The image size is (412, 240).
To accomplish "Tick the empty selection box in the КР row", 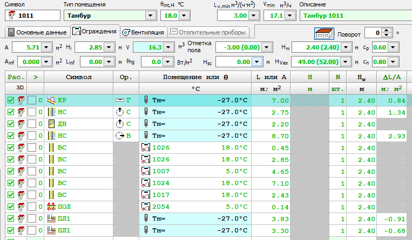I will click(x=32, y=100).
